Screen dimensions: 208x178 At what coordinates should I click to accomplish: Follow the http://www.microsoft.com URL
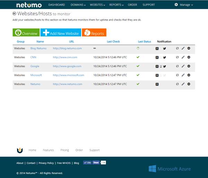(x=68, y=75)
